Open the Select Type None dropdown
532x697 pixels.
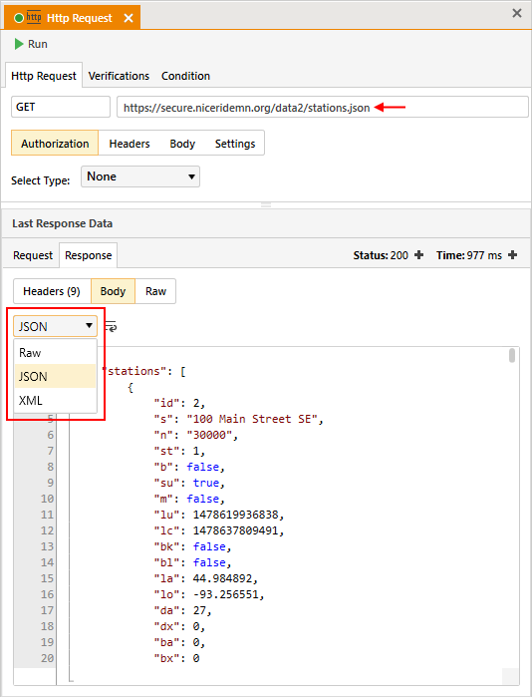click(x=140, y=176)
